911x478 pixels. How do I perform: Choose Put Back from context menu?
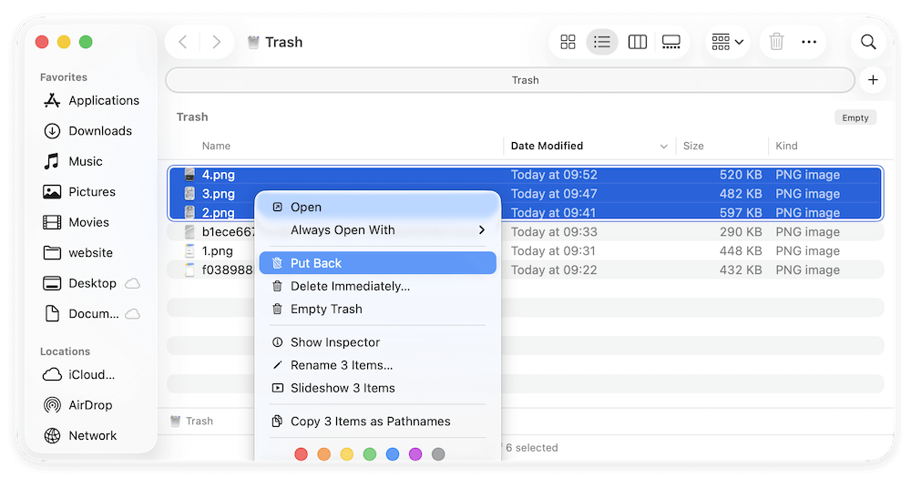[378, 263]
